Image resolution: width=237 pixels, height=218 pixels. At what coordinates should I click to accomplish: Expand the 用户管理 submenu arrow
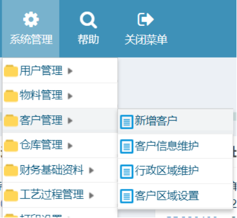coord(70,71)
